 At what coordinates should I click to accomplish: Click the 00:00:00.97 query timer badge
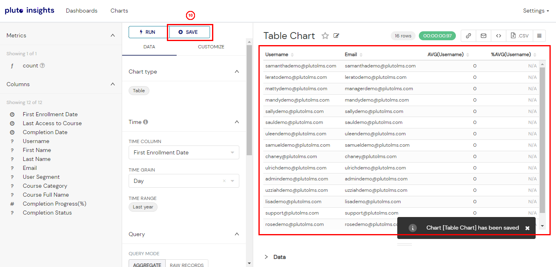click(438, 36)
